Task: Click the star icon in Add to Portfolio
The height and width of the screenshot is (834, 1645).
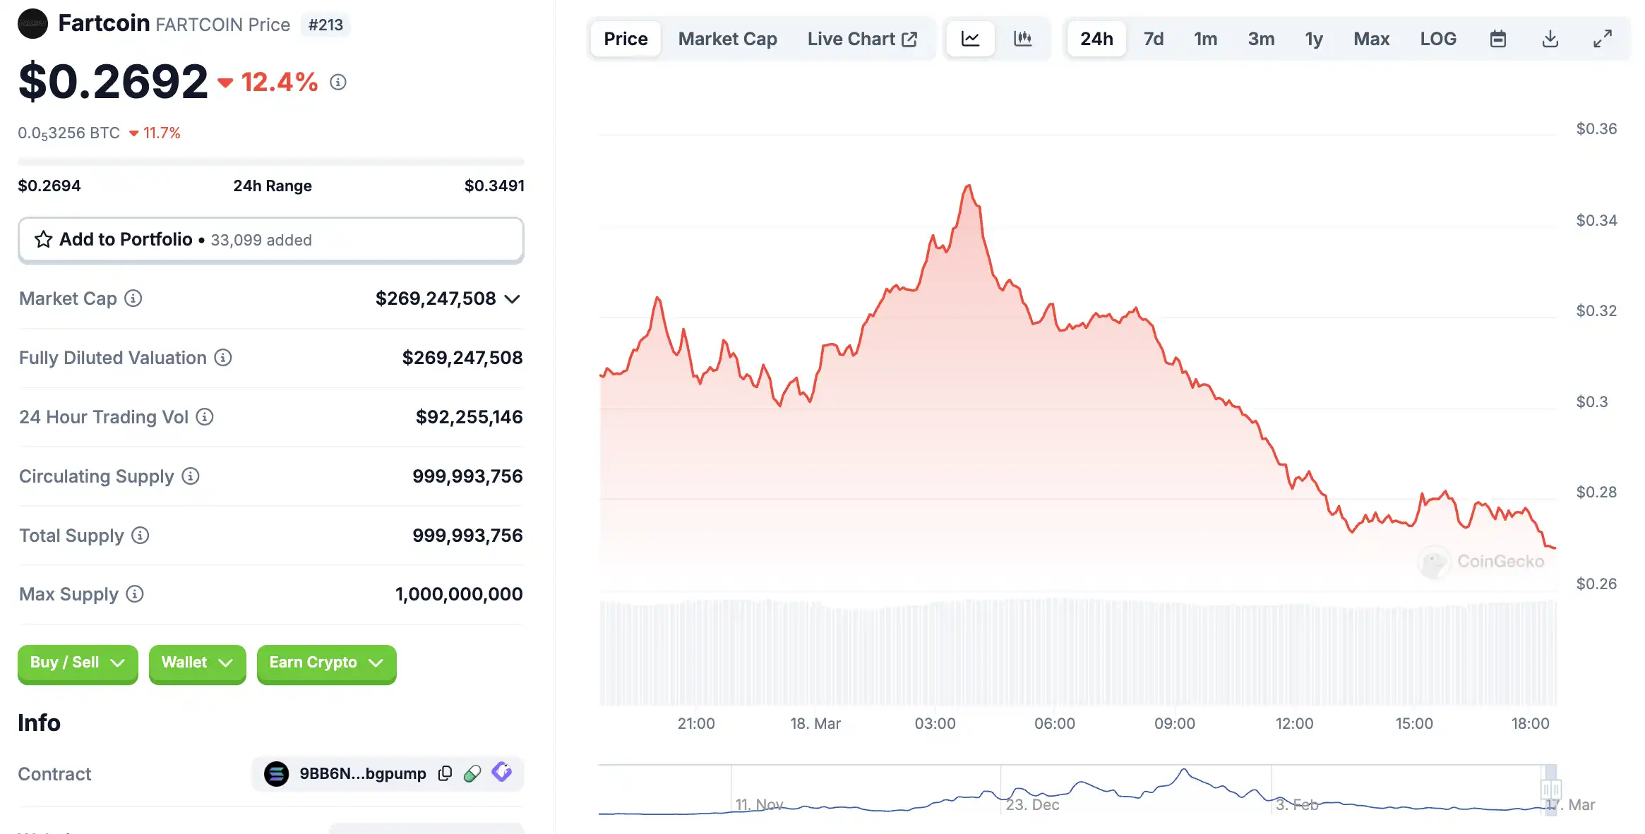Action: [x=43, y=240]
